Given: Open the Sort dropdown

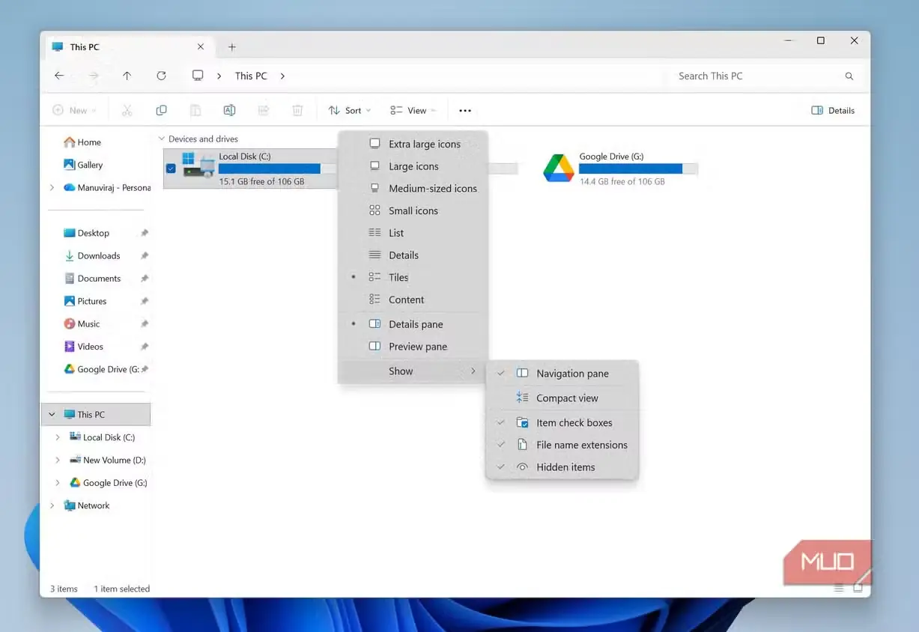Looking at the screenshot, I should pyautogui.click(x=350, y=111).
